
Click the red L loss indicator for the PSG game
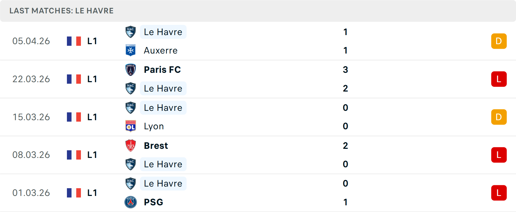pyautogui.click(x=499, y=193)
